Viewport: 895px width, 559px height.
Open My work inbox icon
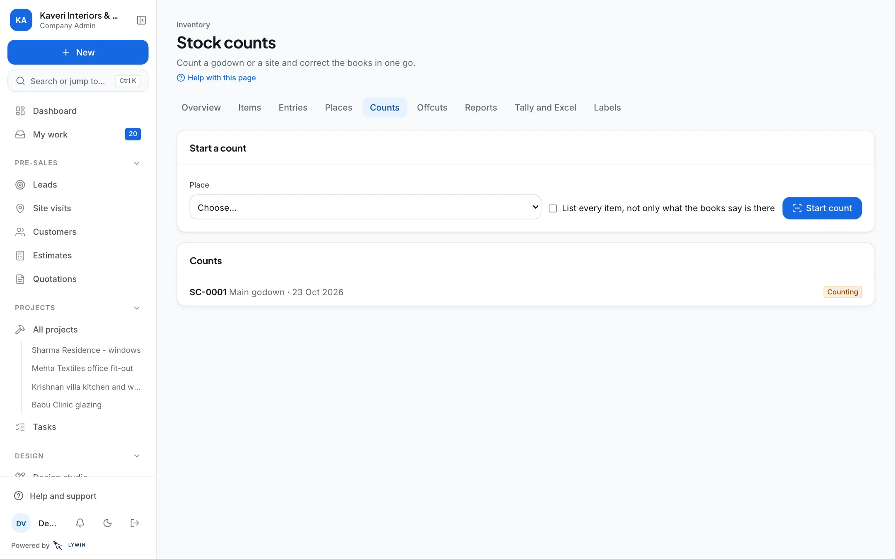(20, 135)
